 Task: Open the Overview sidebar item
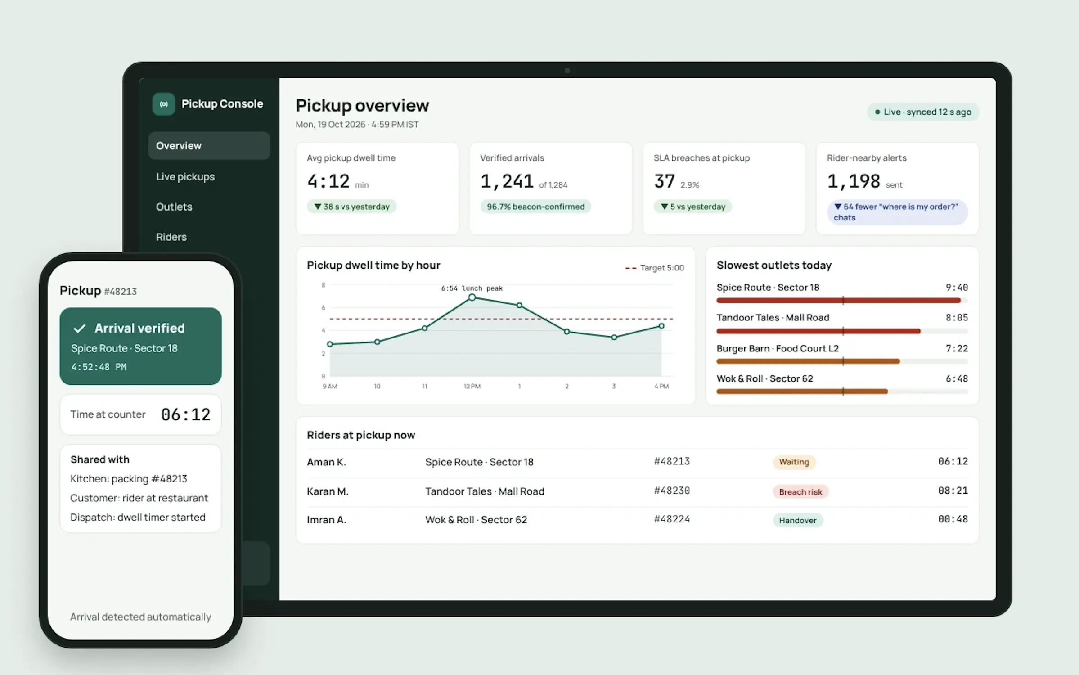tap(209, 146)
